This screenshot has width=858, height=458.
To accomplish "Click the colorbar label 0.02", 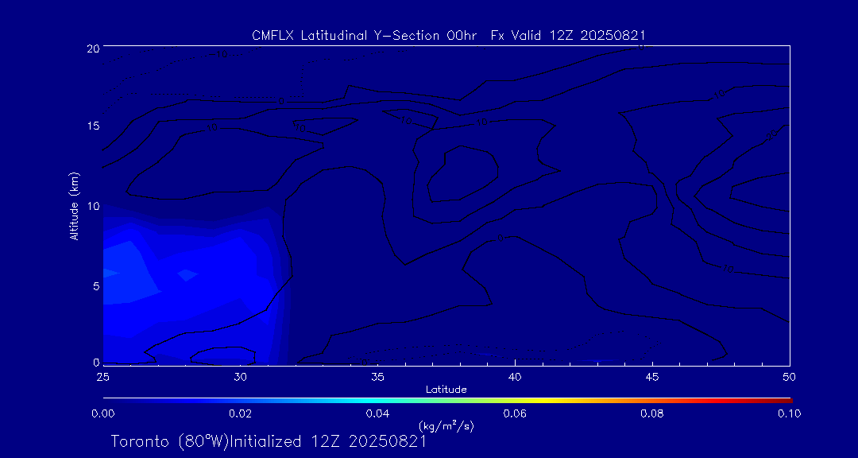I will click(x=241, y=413).
